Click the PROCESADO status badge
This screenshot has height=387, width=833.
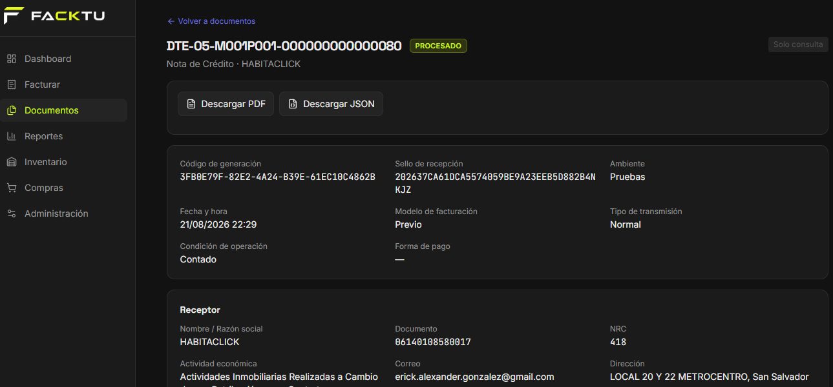click(438, 46)
